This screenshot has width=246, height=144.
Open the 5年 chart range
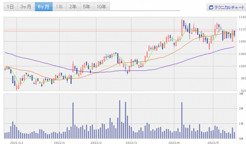point(87,7)
